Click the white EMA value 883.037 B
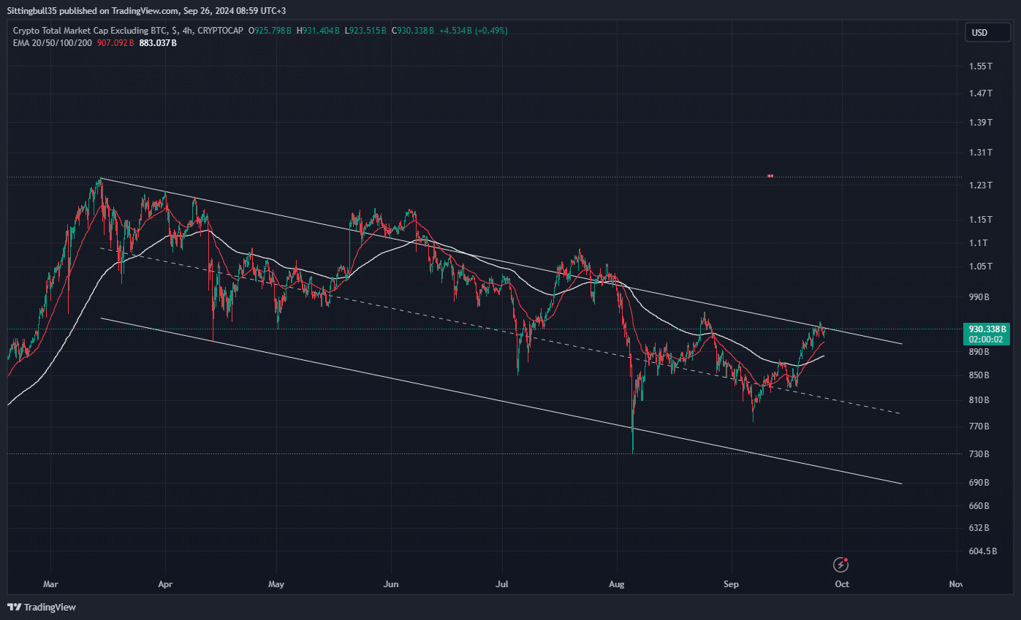This screenshot has width=1021, height=620. click(158, 43)
